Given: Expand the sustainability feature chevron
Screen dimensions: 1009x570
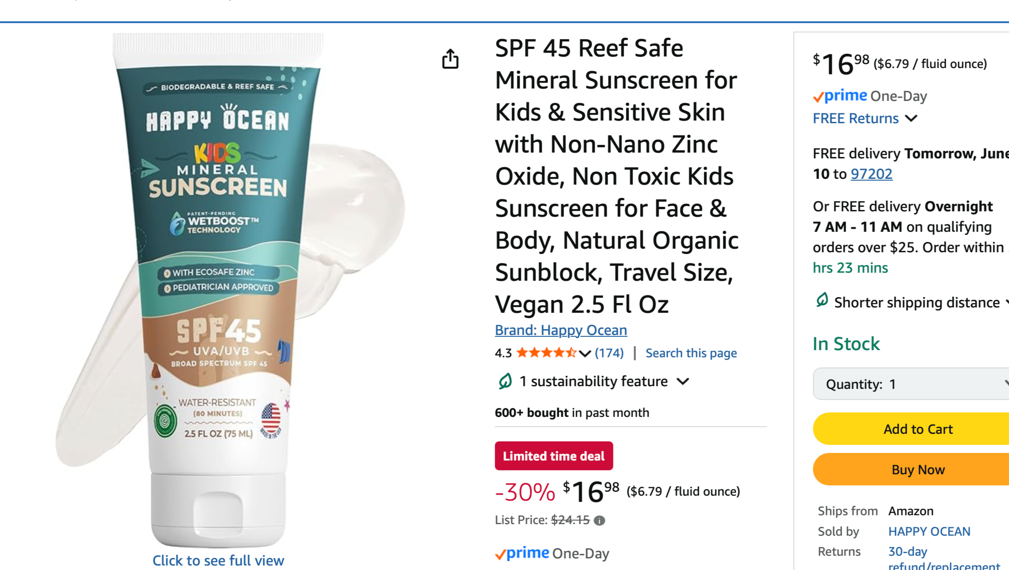Looking at the screenshot, I should pyautogui.click(x=683, y=381).
